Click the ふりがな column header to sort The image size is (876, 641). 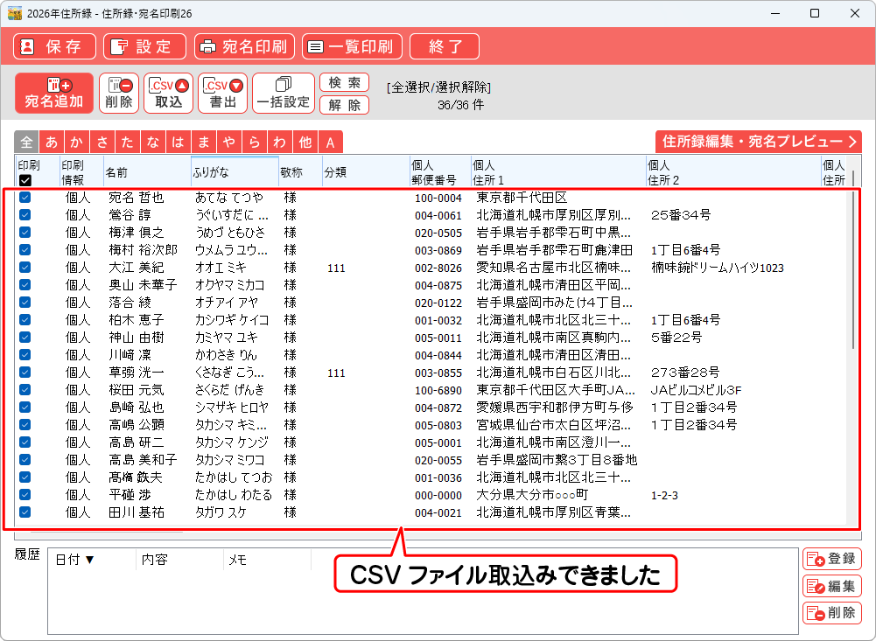tap(233, 171)
